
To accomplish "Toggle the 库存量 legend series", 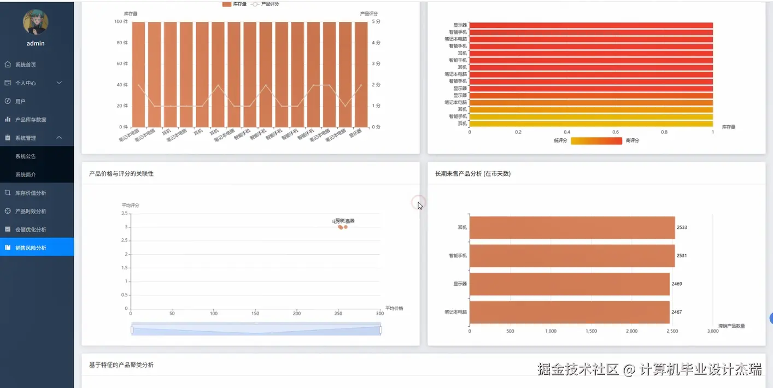I will (x=234, y=4).
